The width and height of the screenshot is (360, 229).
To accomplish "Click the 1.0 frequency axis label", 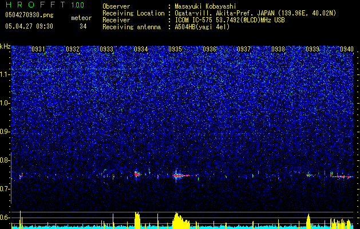I will (x=5, y=103).
